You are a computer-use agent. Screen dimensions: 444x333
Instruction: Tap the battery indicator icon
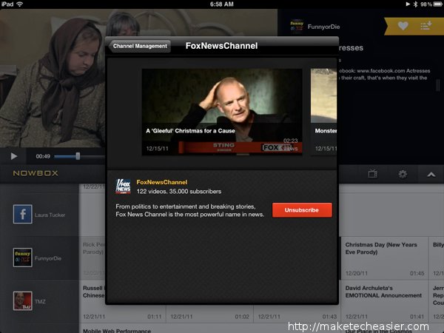click(438, 4)
